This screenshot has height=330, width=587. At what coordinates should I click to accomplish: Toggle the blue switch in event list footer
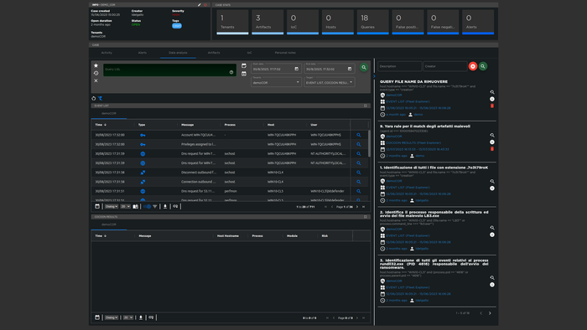147,206
